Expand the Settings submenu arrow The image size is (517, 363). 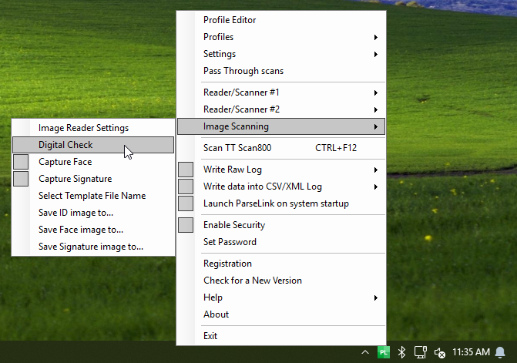click(x=376, y=54)
